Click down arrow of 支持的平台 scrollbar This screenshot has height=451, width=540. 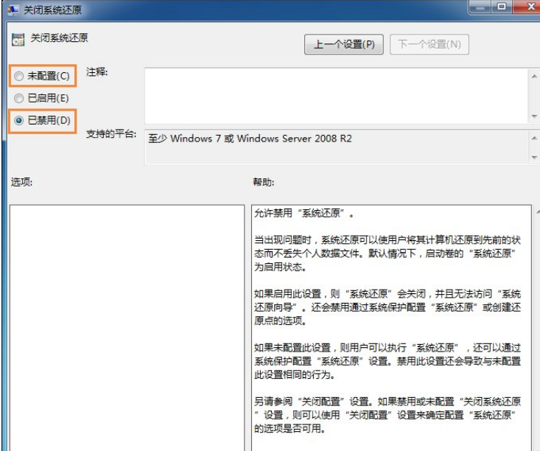[x=534, y=157]
